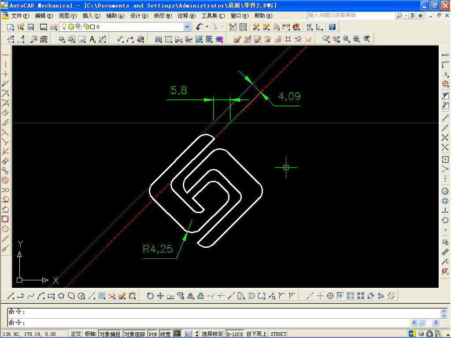Toggle 对象捕捉 (Object Snap) in status bar

[x=110, y=334]
